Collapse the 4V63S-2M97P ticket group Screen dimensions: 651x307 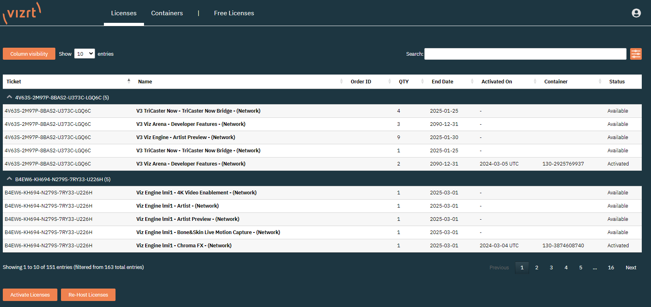[10, 97]
